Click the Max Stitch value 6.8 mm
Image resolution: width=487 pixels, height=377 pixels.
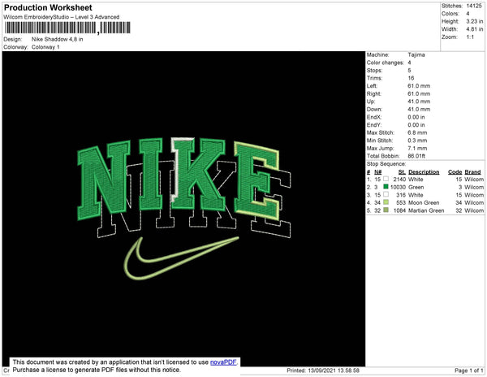pyautogui.click(x=417, y=132)
